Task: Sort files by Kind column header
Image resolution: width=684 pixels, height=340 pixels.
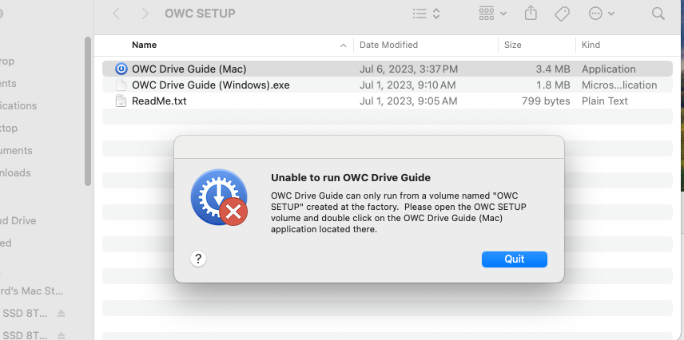Action: tap(591, 45)
